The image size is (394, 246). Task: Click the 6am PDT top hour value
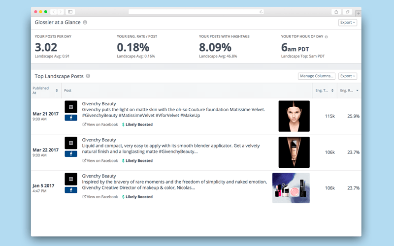pyautogui.click(x=295, y=47)
